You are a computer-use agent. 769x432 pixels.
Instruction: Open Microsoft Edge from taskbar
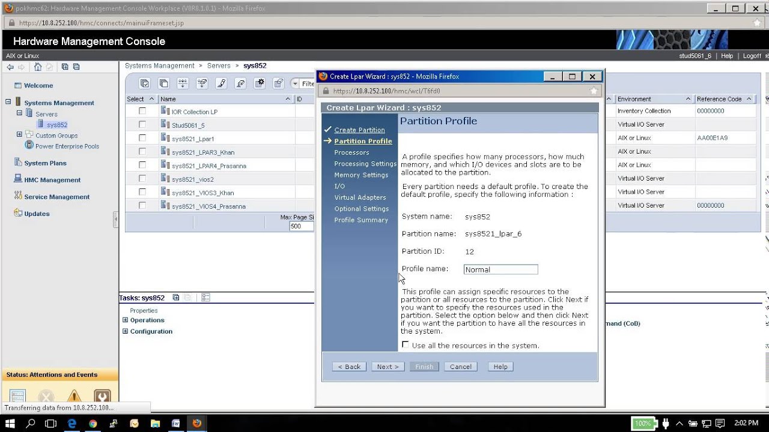coord(72,423)
